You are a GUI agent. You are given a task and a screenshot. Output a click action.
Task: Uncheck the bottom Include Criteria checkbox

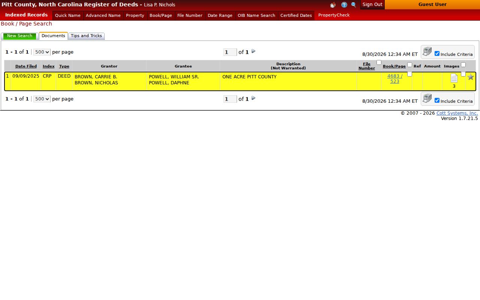[437, 100]
